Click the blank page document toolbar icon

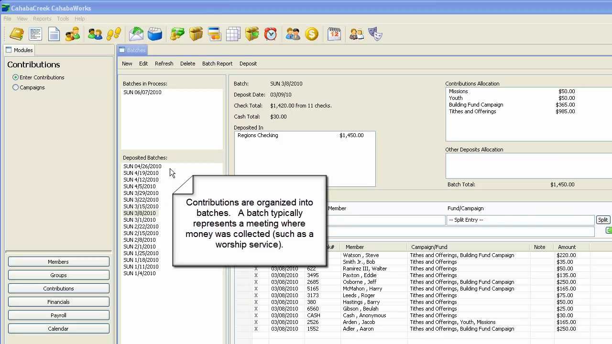54,34
